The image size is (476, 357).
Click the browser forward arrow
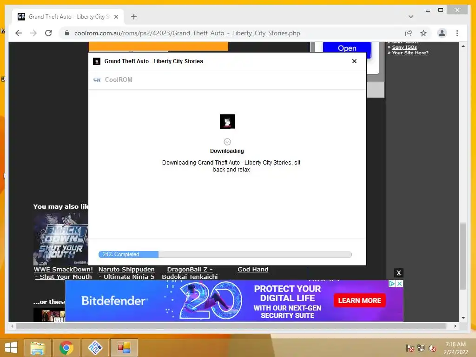tap(33, 33)
